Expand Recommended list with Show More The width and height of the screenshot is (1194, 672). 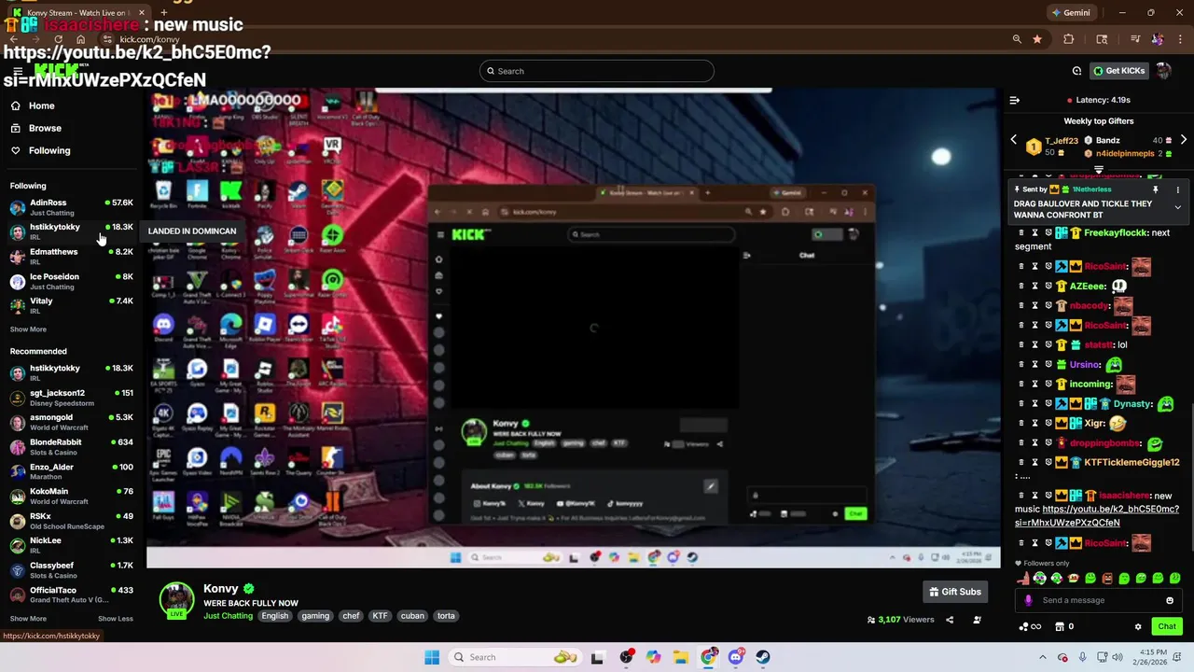coord(28,619)
